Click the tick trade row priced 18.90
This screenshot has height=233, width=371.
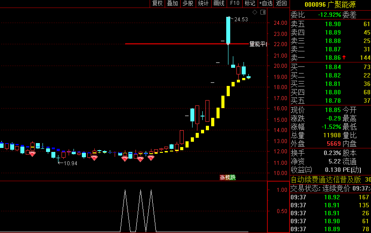[331, 221]
